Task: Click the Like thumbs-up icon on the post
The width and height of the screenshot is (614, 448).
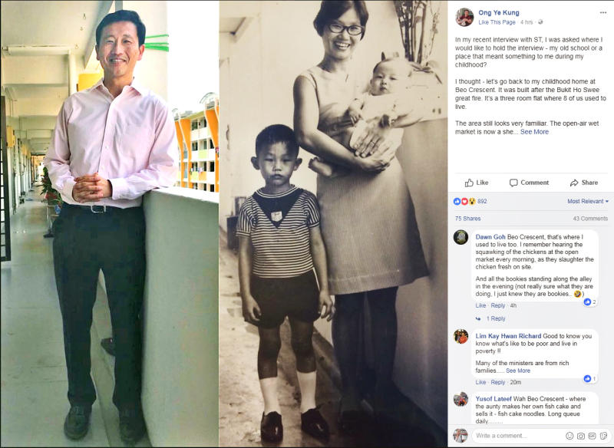Action: (x=477, y=183)
